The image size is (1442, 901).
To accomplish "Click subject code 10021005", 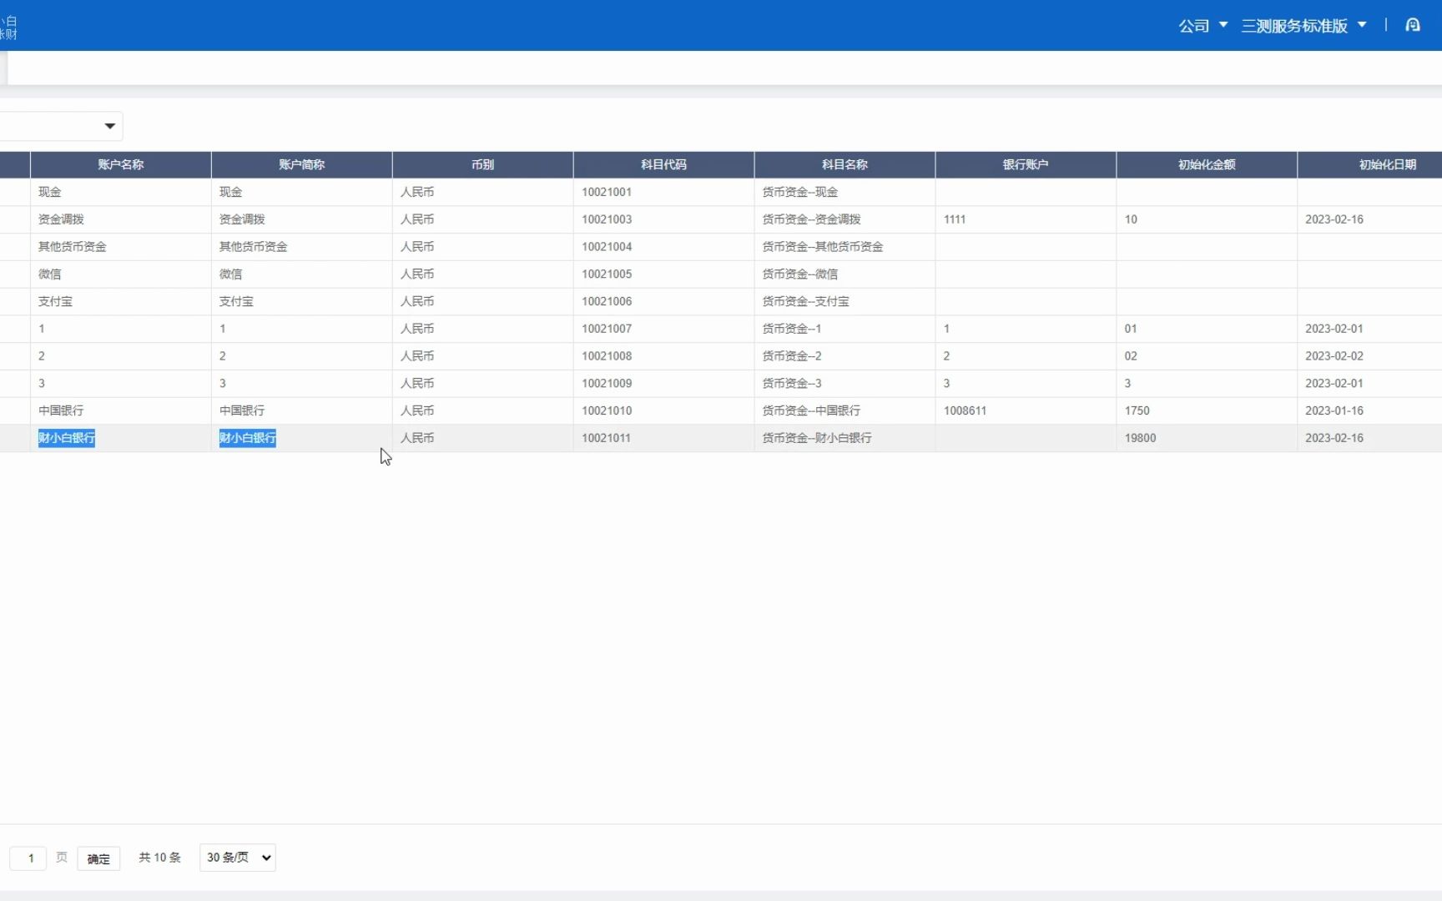I will [x=607, y=274].
